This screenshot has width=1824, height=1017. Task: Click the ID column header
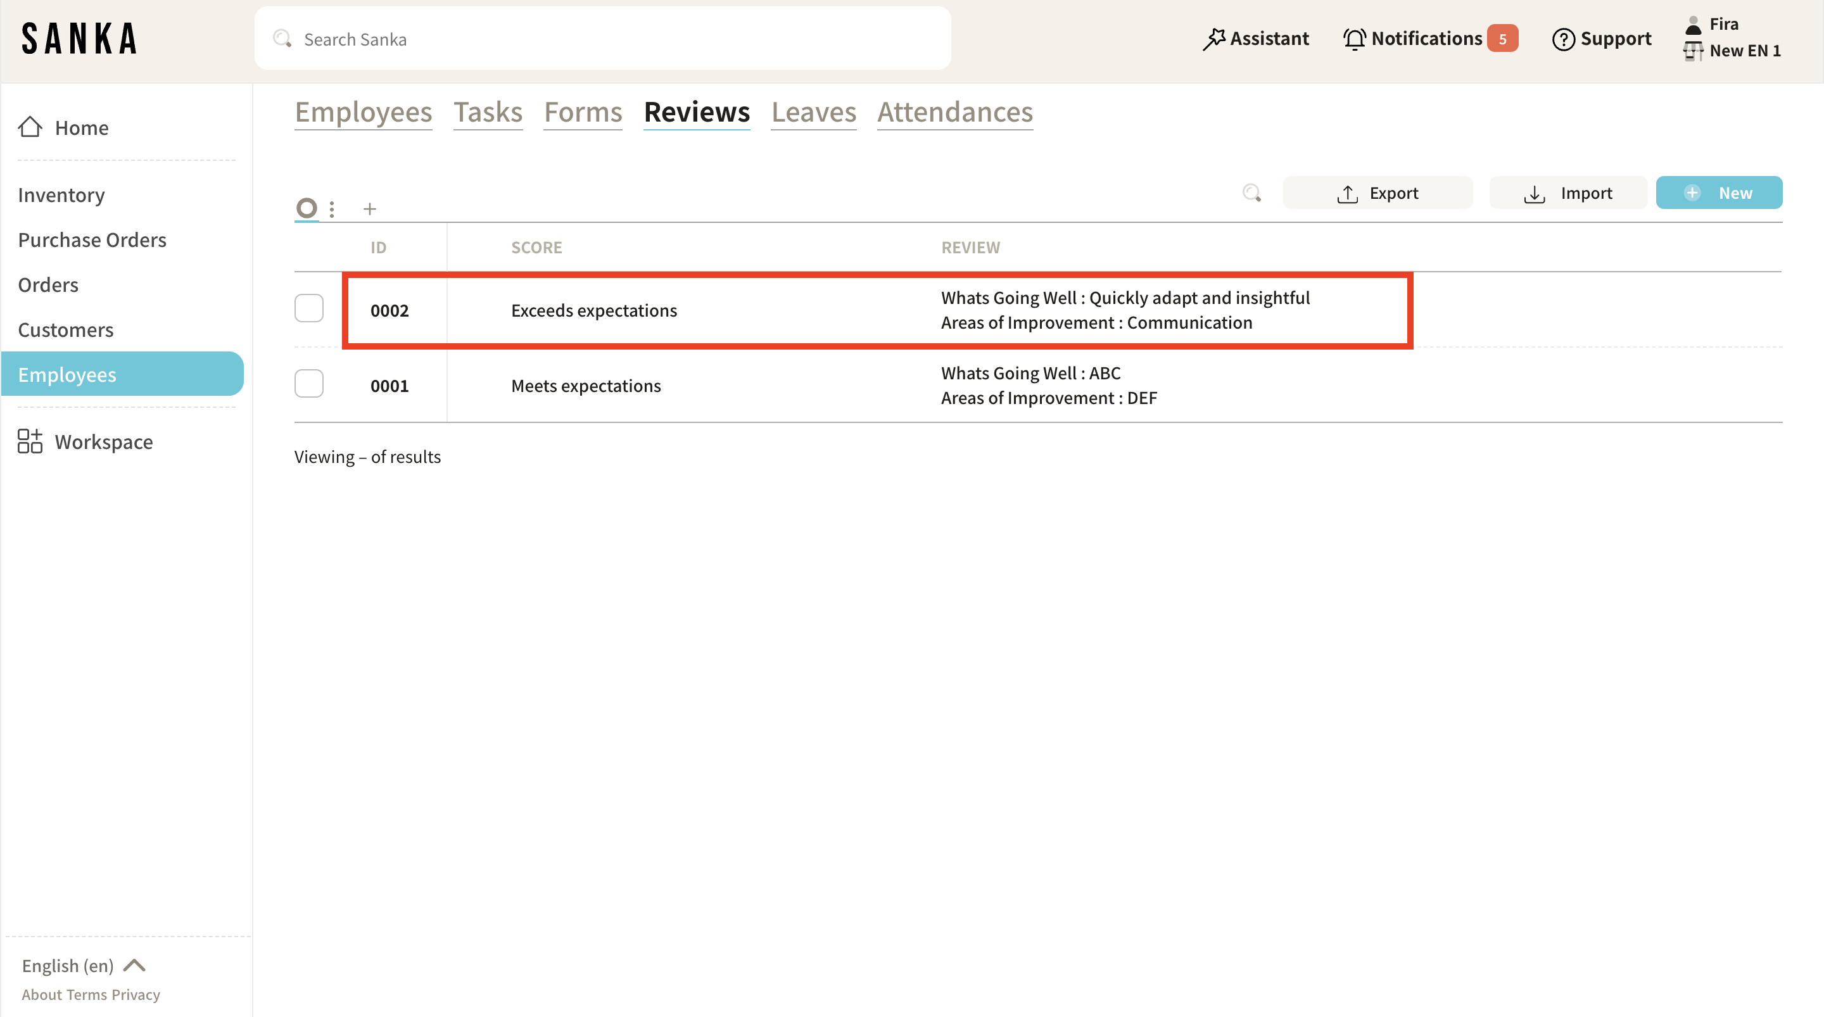379,247
